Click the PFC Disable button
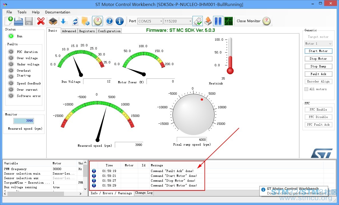The height and width of the screenshot is (205, 339). [x=318, y=117]
